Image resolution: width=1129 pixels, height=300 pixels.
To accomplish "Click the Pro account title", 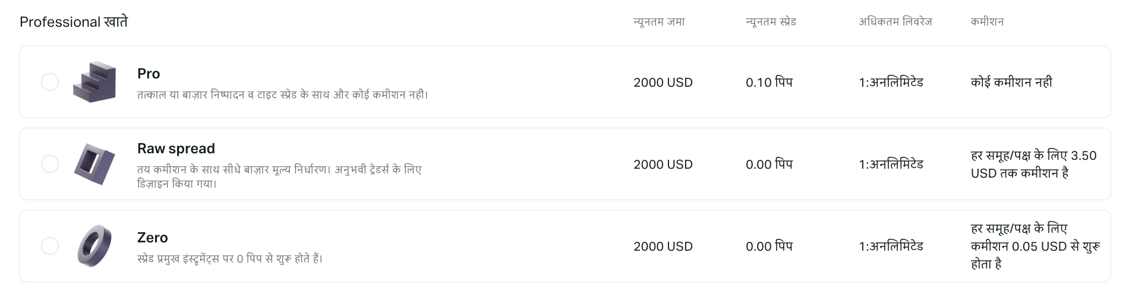I will click(x=149, y=74).
